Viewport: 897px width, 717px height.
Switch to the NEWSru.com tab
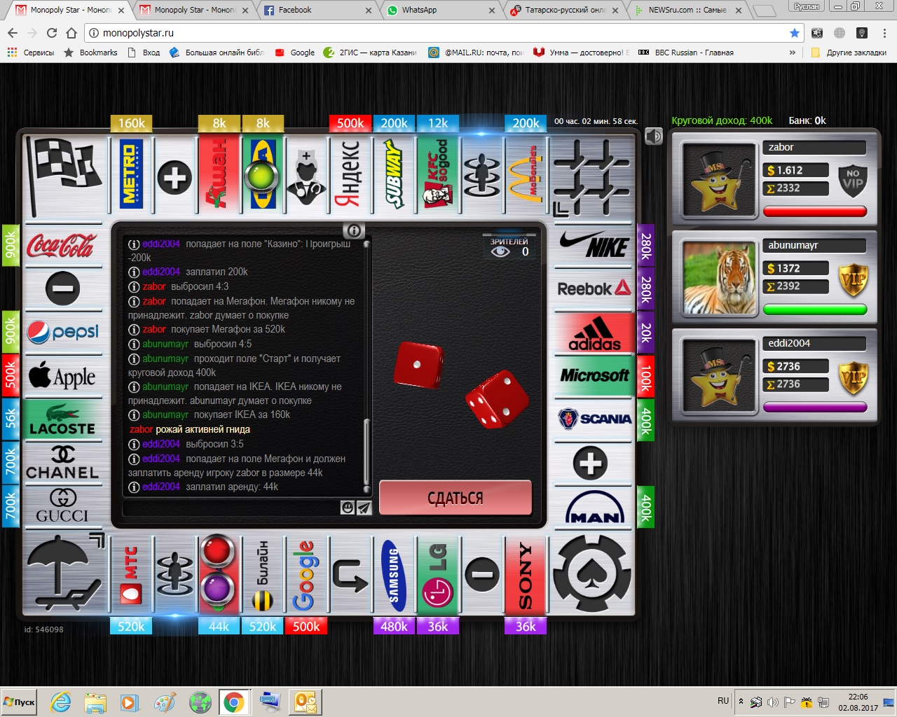coord(688,10)
